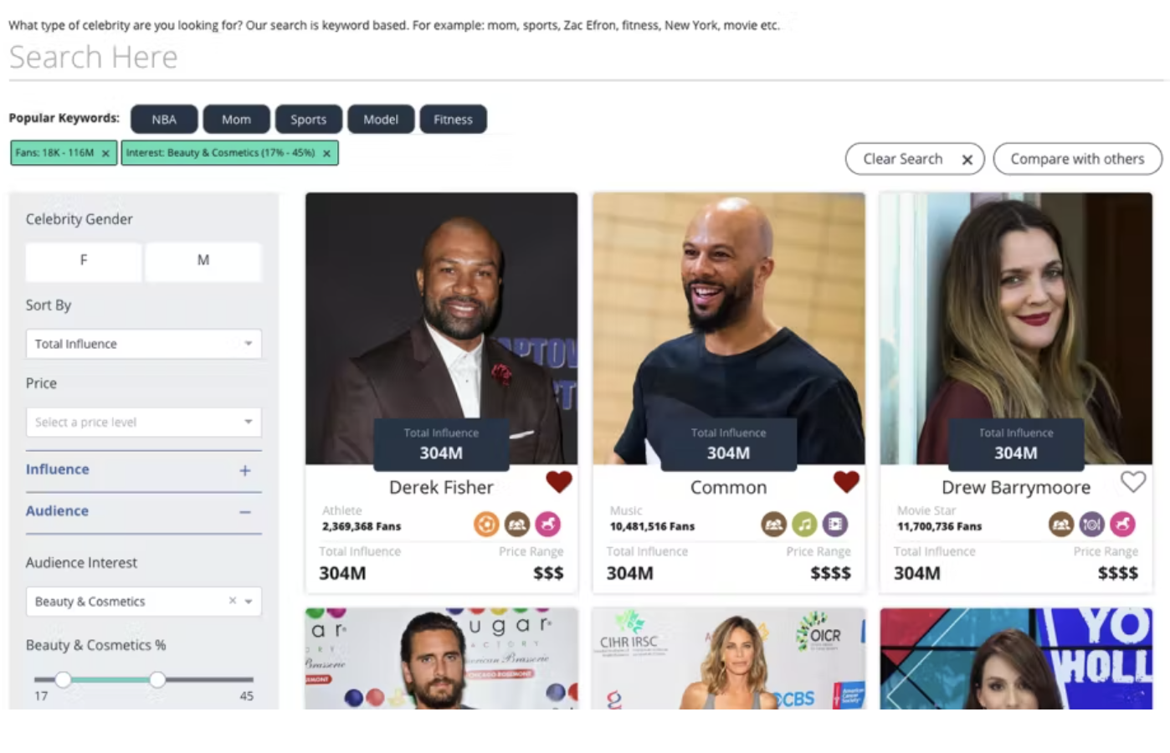Expand the Influence filter section

coord(244,470)
